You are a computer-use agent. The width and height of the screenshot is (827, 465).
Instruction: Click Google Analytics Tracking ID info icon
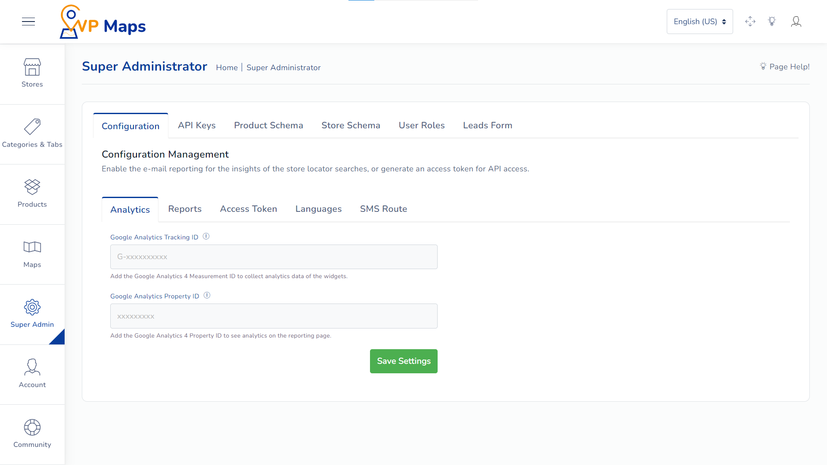tap(205, 237)
